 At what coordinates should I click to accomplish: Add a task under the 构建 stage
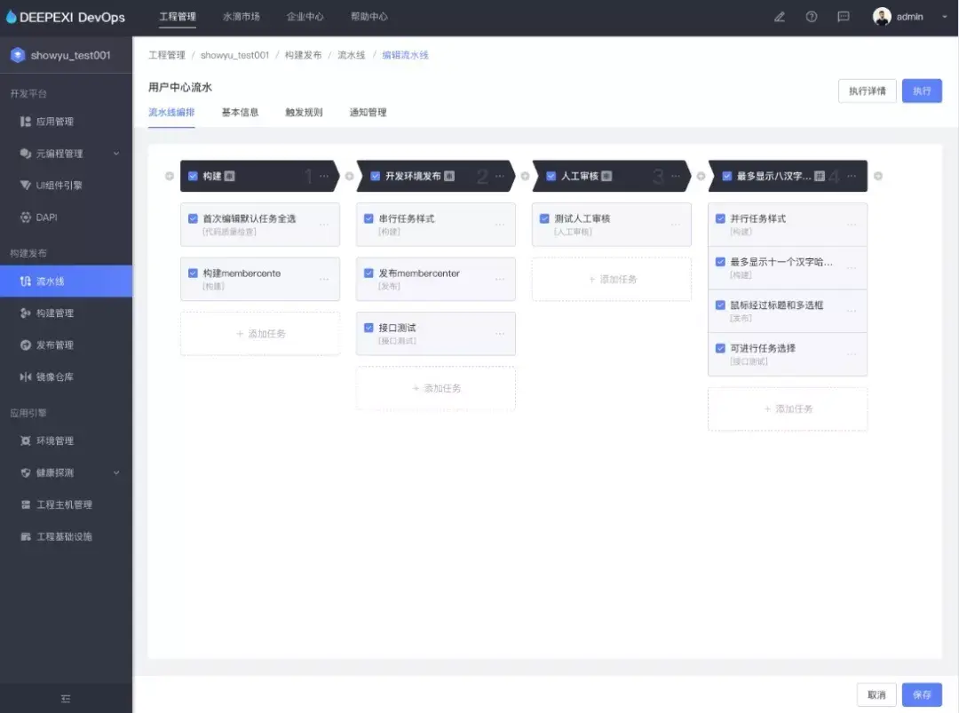260,334
